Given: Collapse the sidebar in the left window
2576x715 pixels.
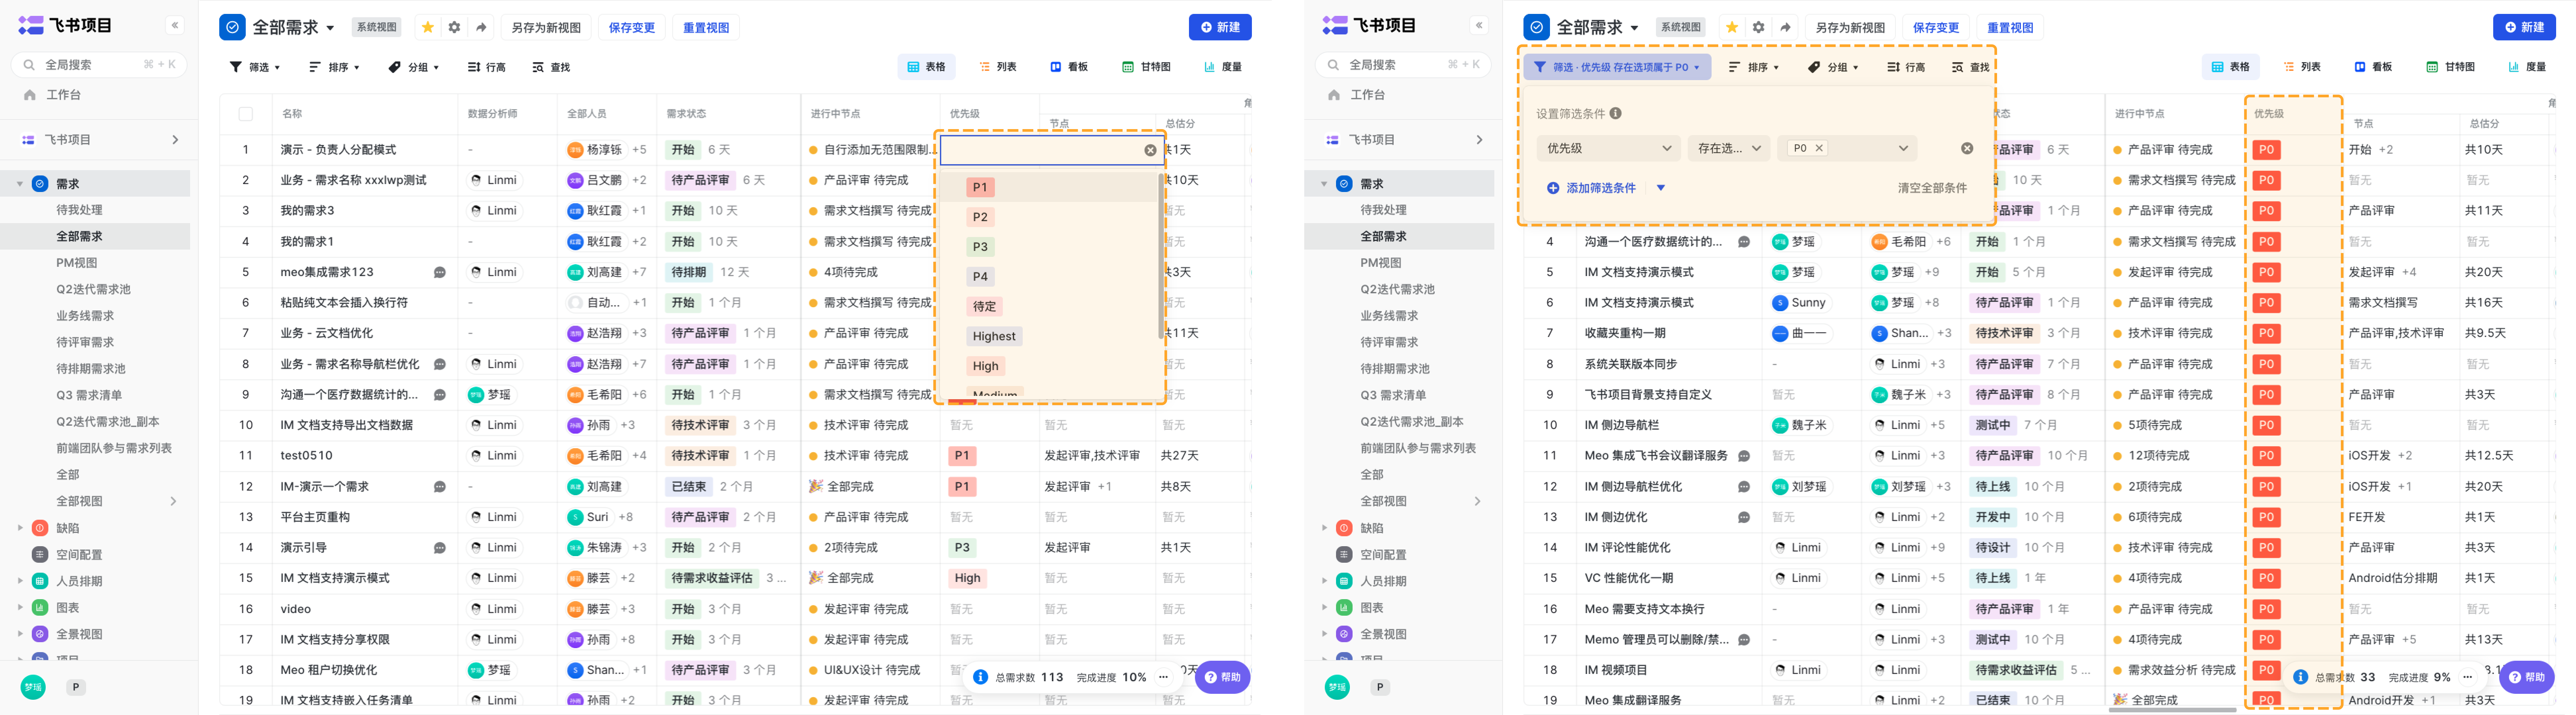Looking at the screenshot, I should (x=175, y=25).
